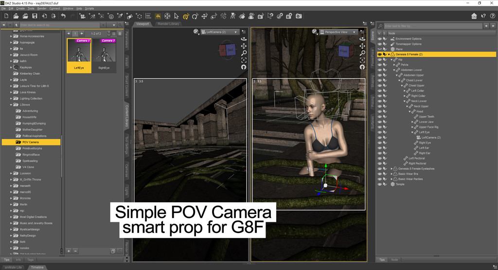Click Create New Null icon in toolbar
Viewport: 498px width, 270px height.
tap(139, 16)
